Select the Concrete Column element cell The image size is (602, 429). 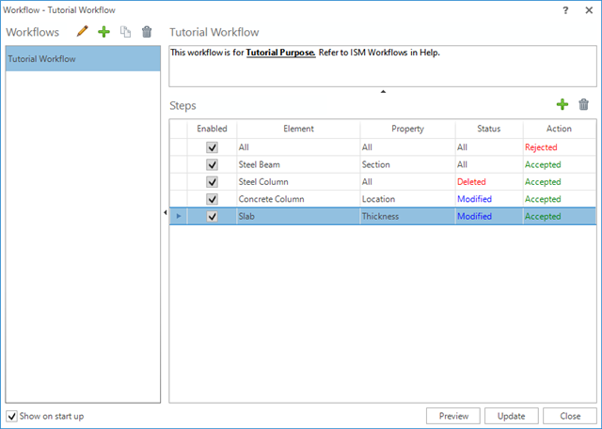coord(298,199)
